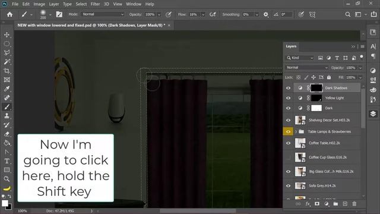Select the Move tool
380x214 pixels.
(7, 34)
